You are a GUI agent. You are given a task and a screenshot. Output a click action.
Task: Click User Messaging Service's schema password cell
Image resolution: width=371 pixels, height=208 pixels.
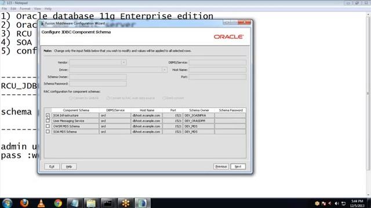pyautogui.click(x=230, y=121)
